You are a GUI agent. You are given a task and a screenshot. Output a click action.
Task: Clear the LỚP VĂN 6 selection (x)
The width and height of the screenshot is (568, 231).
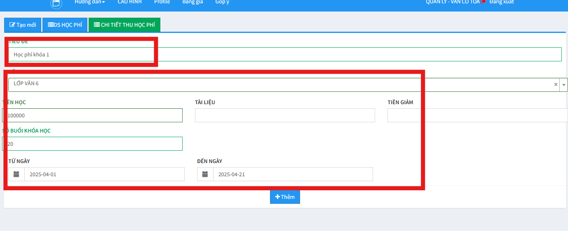556,84
